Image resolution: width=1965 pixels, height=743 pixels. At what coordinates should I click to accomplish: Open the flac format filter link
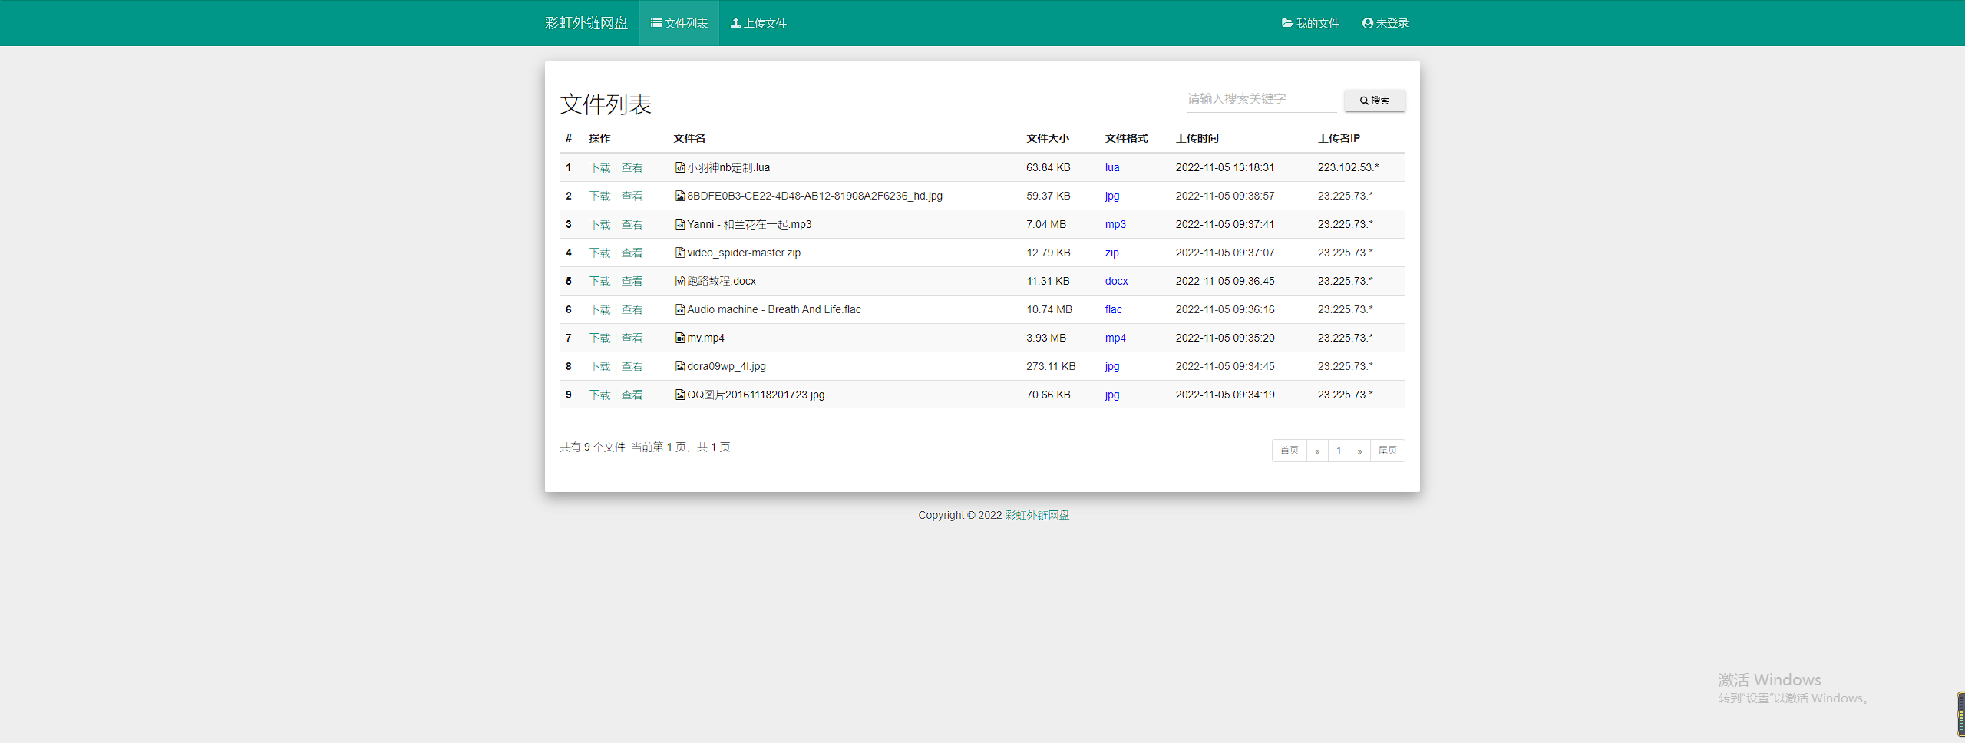tap(1114, 309)
